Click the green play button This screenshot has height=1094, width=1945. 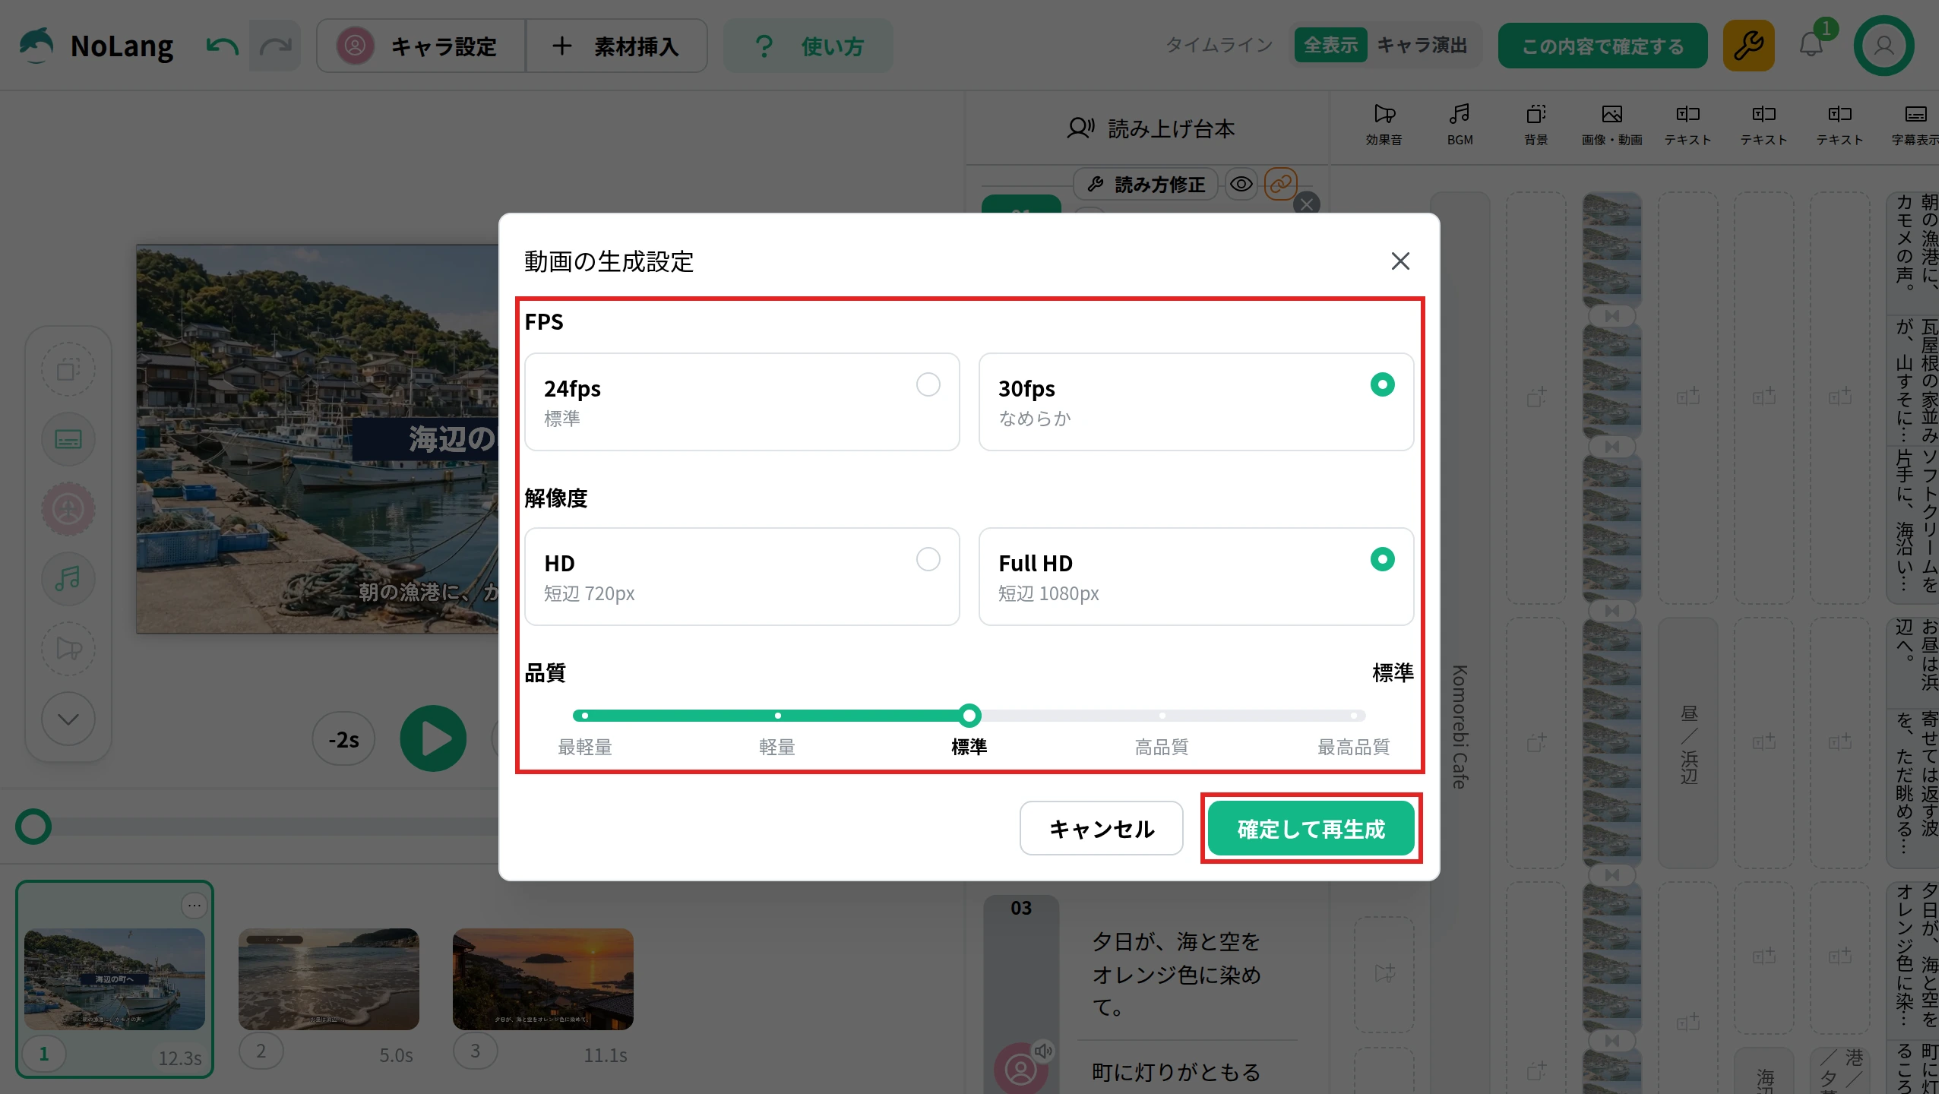(x=433, y=738)
